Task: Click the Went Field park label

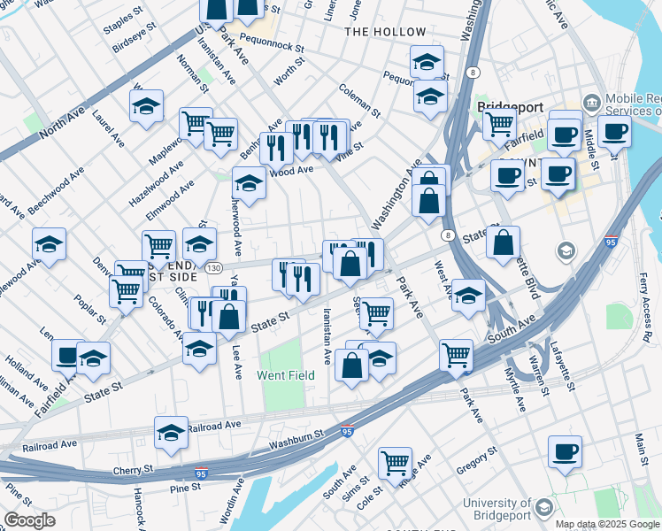Action: (x=286, y=375)
